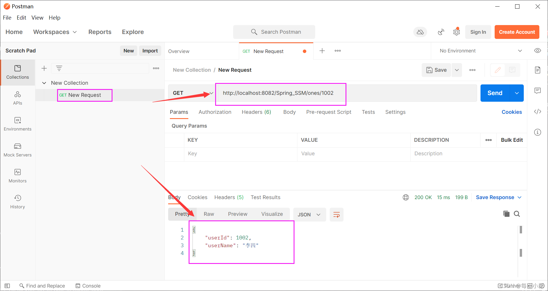Viewport: 548px width, 291px height.
Task: Click the capture requests satellite icon
Action: point(441,32)
